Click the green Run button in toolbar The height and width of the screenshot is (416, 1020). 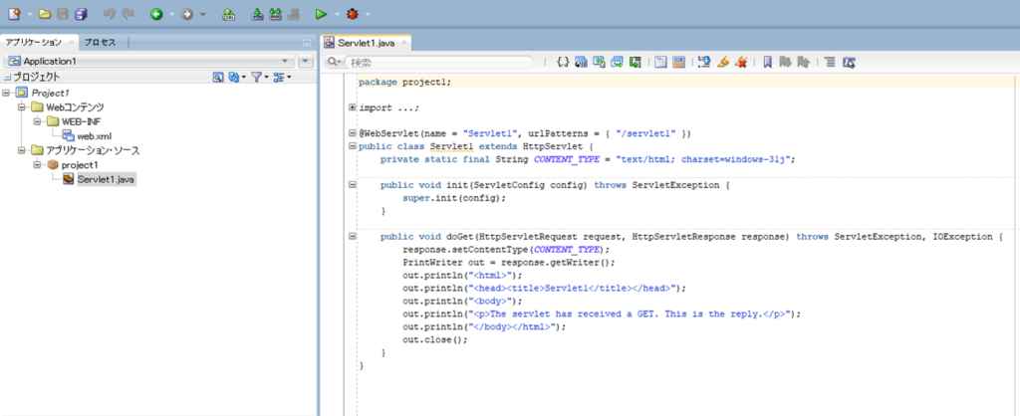tap(320, 14)
